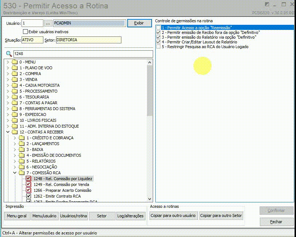Viewport: 296px width, 237px height.
Task: Click the folder icon for 9 - EXPEDICAO
Action: point(15,114)
